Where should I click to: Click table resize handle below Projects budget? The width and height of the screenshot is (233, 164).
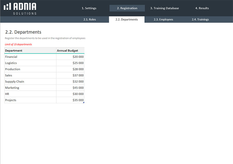(x=84, y=103)
